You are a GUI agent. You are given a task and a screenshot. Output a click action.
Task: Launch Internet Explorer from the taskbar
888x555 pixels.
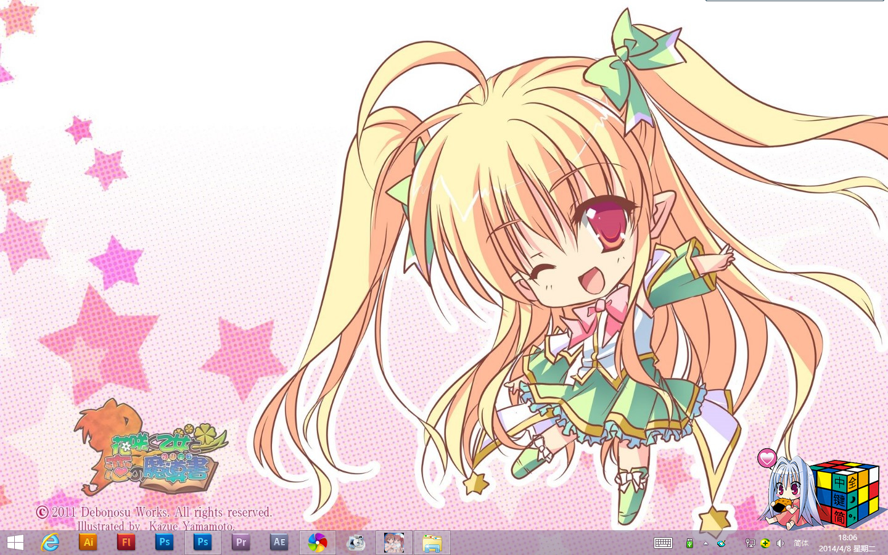[50, 543]
